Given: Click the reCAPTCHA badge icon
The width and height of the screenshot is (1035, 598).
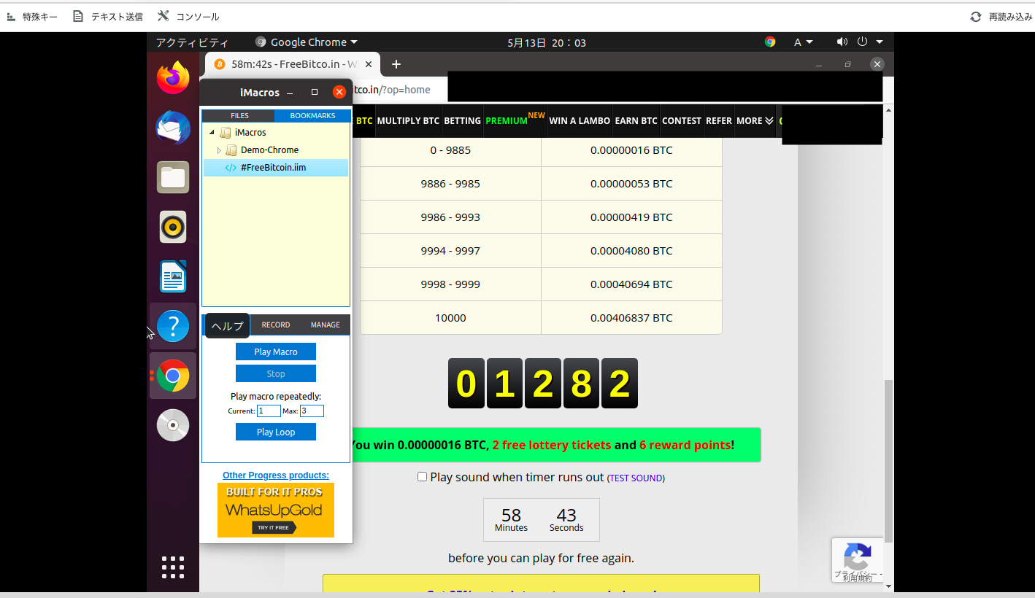Looking at the screenshot, I should tap(858, 558).
